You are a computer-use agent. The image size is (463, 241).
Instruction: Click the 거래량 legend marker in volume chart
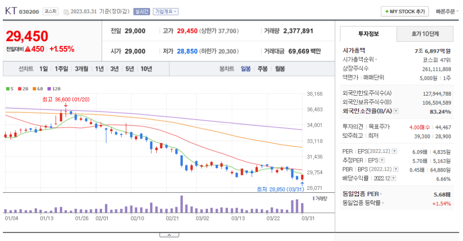coord(313,198)
